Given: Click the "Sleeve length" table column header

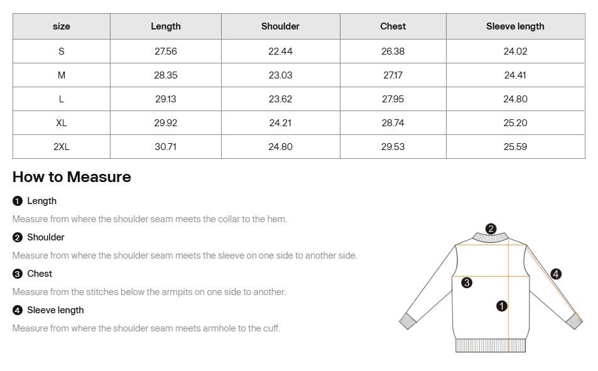Looking at the screenshot, I should pyautogui.click(x=515, y=26).
